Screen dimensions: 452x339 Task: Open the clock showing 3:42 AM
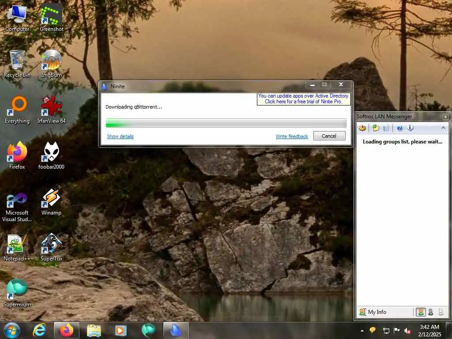pos(429,331)
